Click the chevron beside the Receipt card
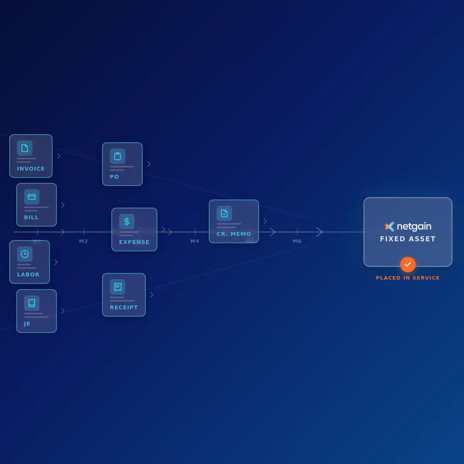The image size is (464, 464). pos(152,295)
